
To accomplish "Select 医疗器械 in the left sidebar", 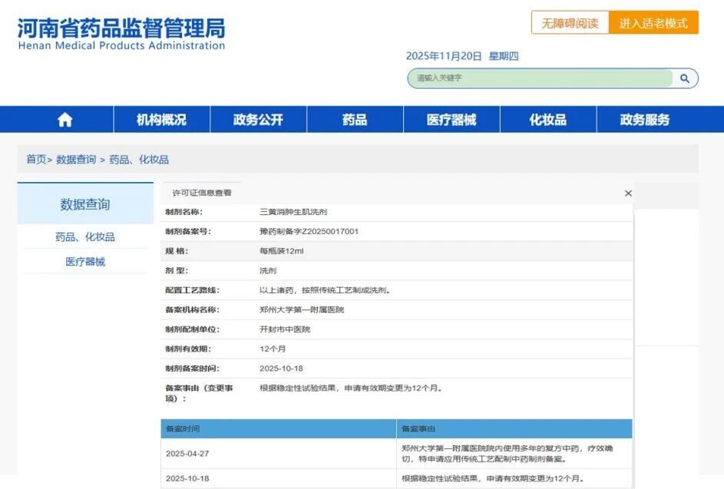I will [85, 262].
